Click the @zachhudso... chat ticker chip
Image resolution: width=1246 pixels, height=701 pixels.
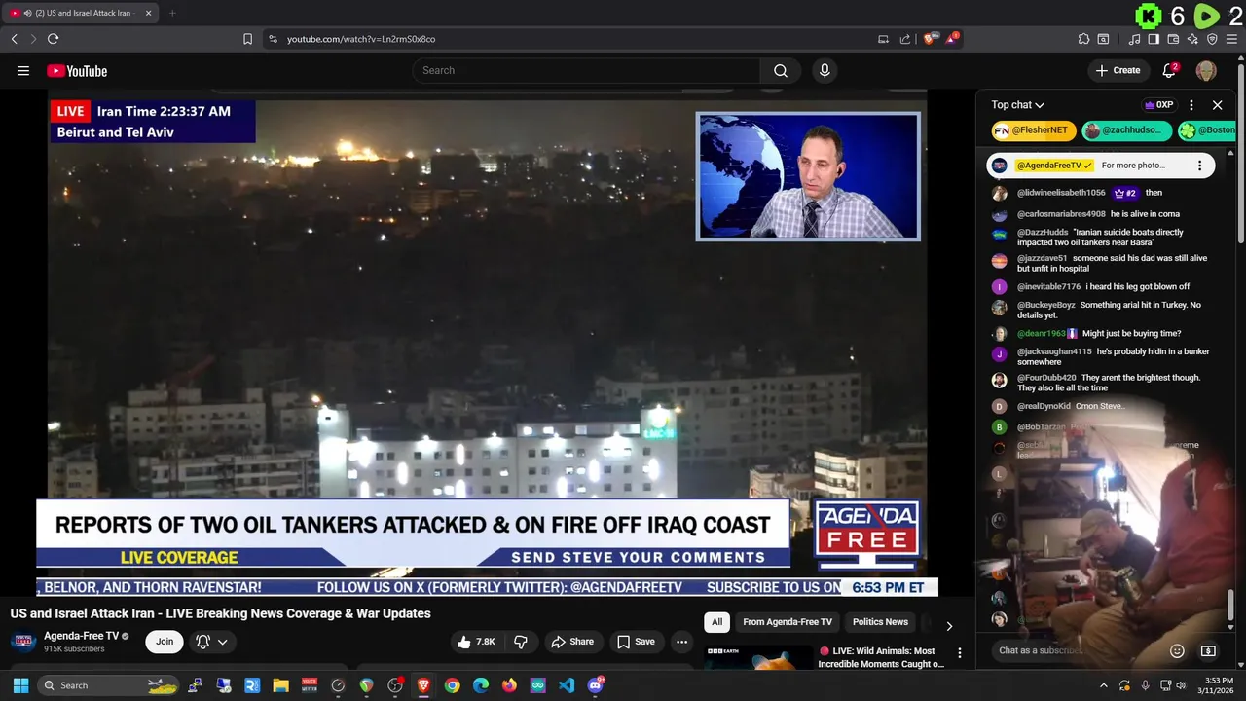[x=1127, y=130]
